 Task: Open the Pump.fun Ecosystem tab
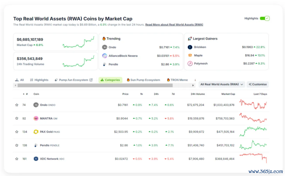coord(73,80)
